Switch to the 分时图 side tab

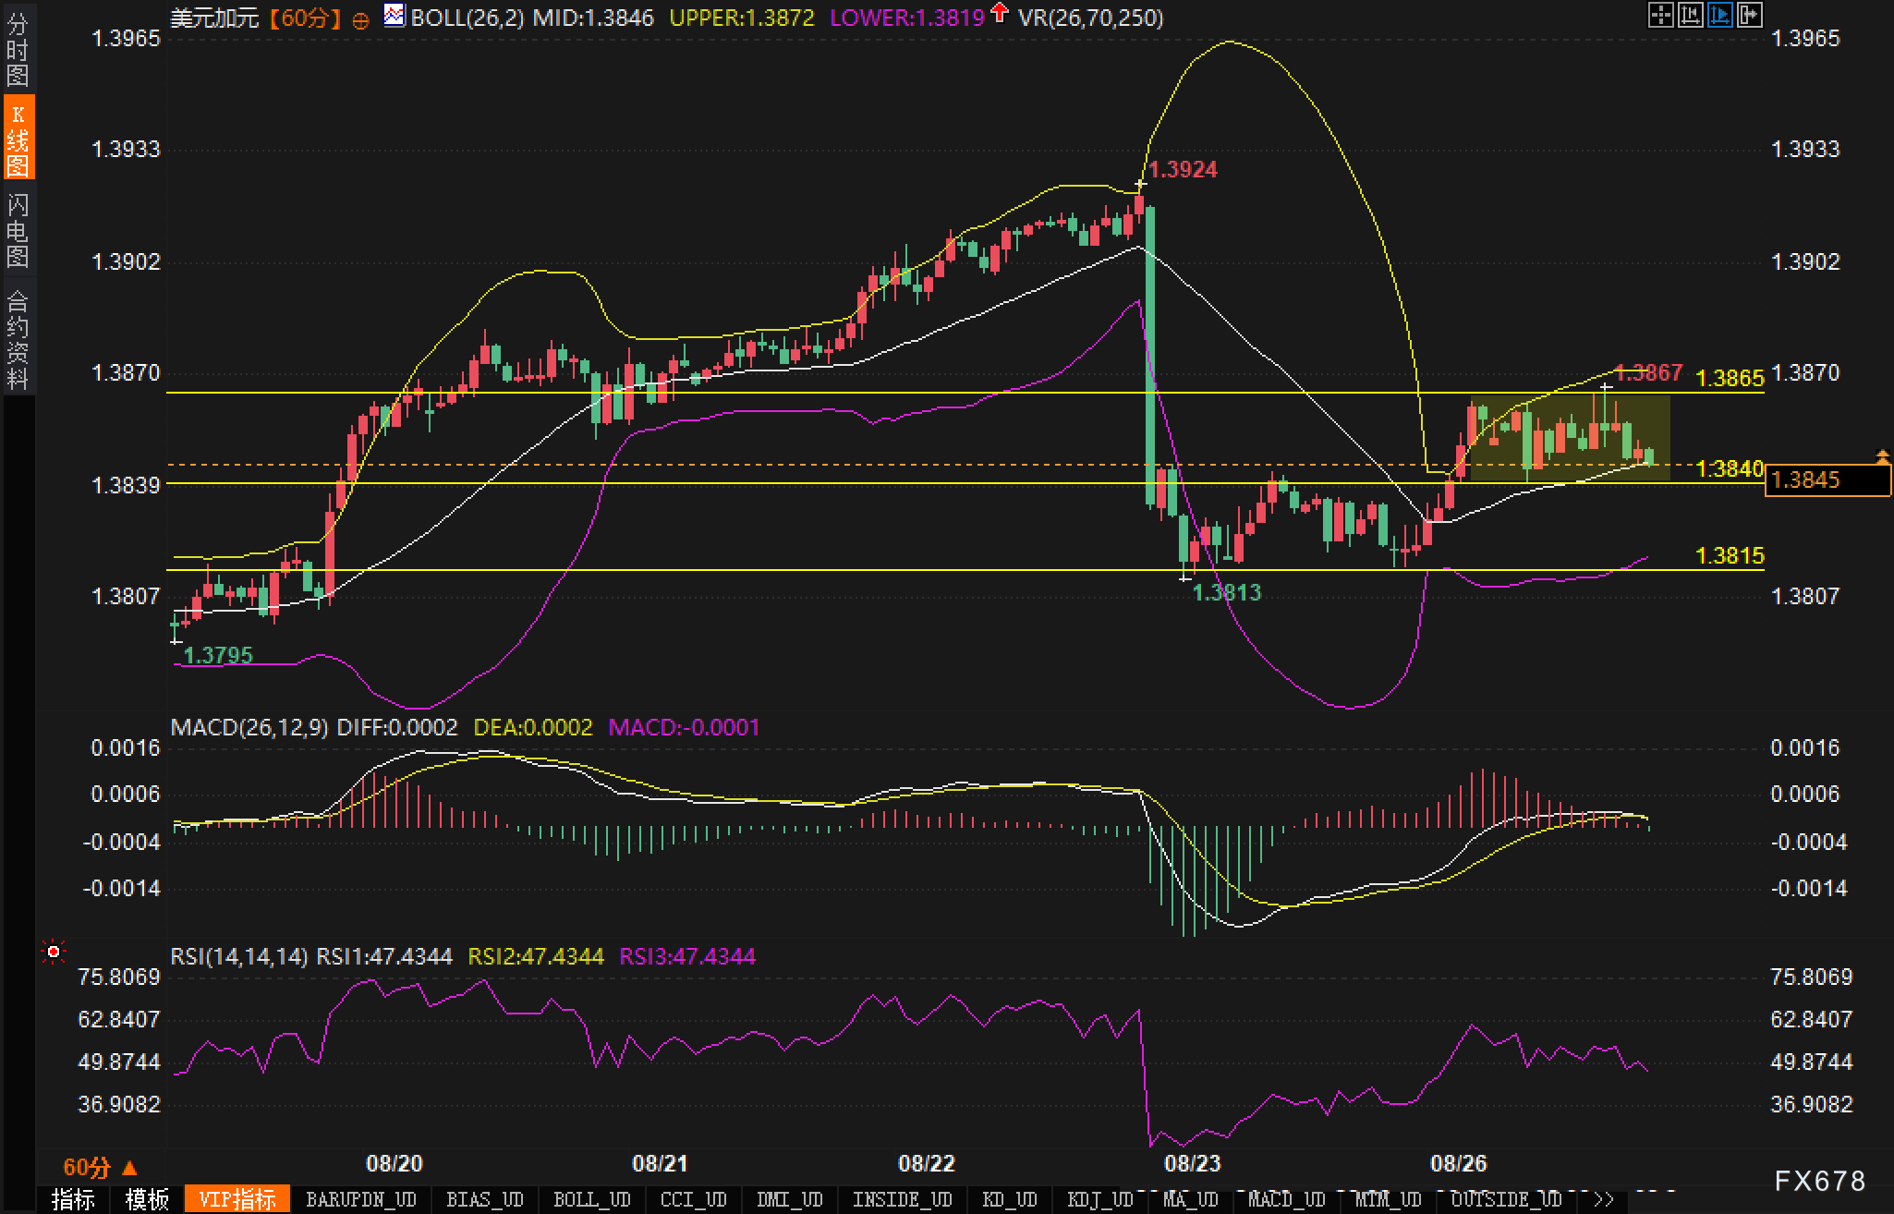coord(18,50)
